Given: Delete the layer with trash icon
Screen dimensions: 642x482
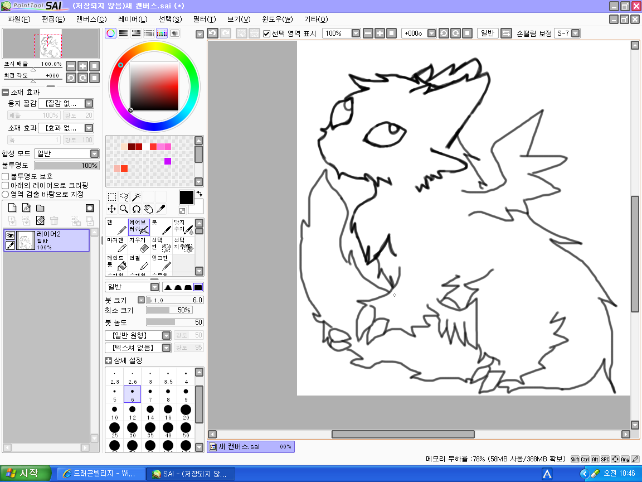Looking at the screenshot, I should 54,221.
